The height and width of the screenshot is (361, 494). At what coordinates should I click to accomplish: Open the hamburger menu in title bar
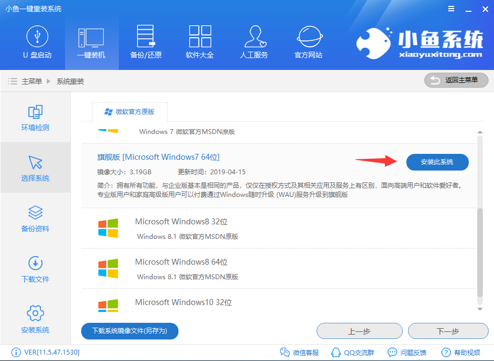pyautogui.click(x=451, y=9)
